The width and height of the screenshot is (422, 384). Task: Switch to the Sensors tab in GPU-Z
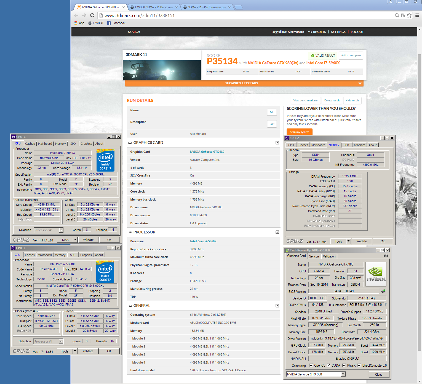314,256
